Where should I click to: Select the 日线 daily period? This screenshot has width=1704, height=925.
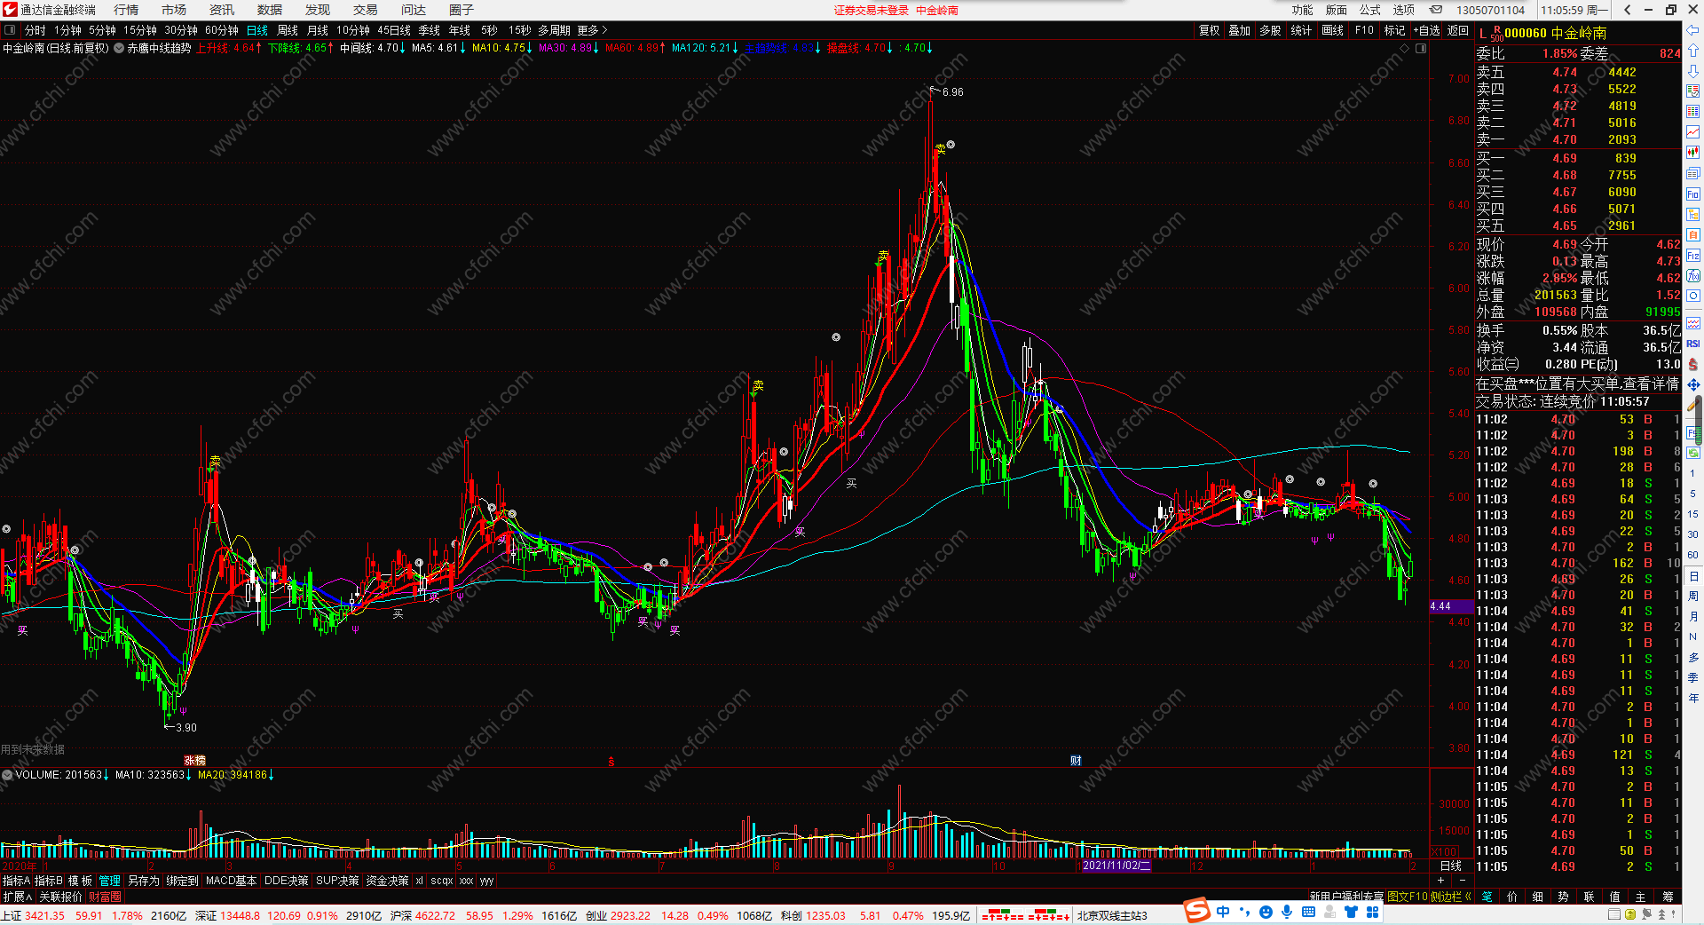coord(257,30)
